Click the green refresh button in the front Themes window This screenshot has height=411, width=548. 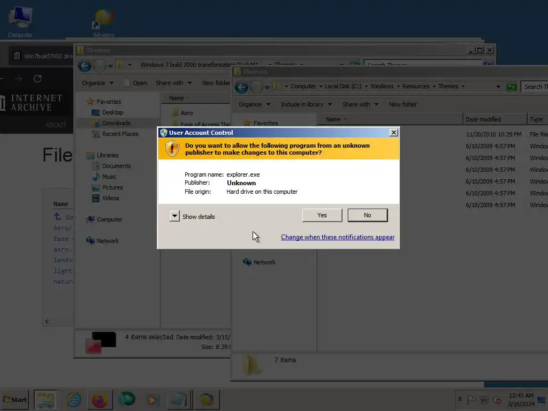511,87
